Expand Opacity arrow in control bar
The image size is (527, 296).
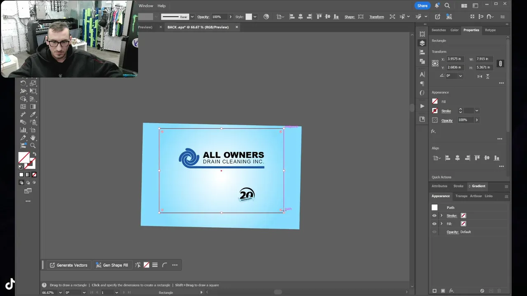click(230, 17)
